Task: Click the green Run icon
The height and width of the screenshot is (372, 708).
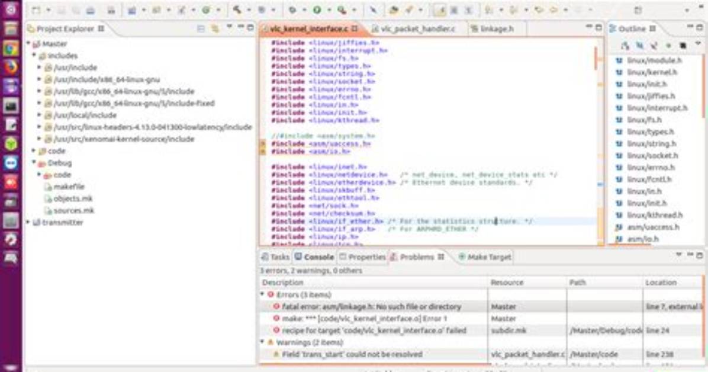Action: pyautogui.click(x=317, y=9)
